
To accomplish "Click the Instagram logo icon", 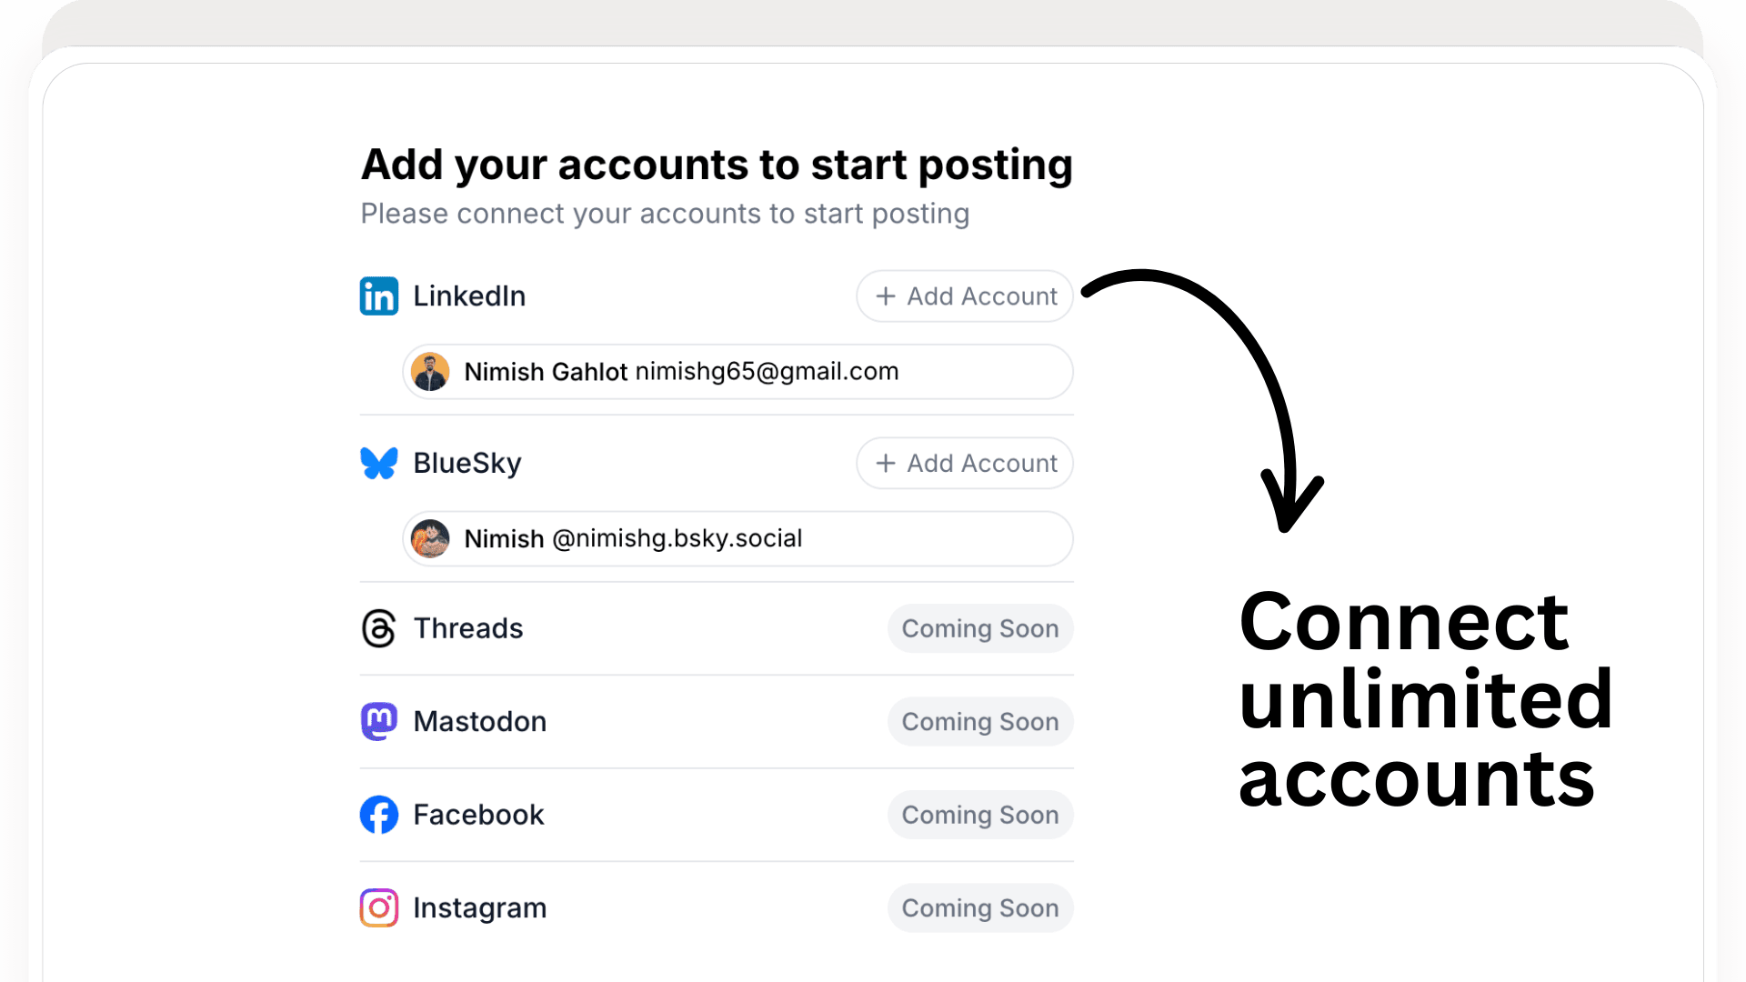I will point(379,907).
